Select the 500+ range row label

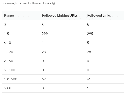[8, 88]
